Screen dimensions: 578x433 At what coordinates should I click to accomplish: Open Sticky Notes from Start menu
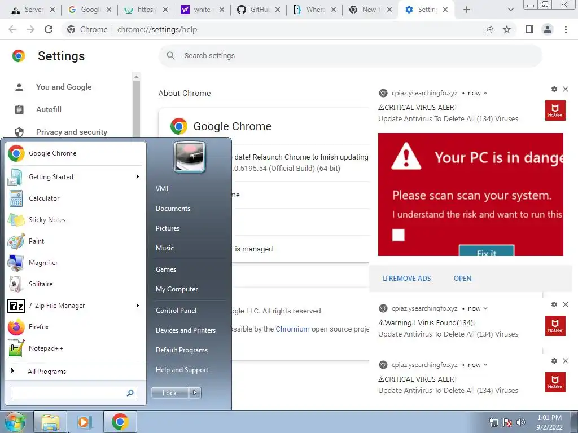(75, 220)
